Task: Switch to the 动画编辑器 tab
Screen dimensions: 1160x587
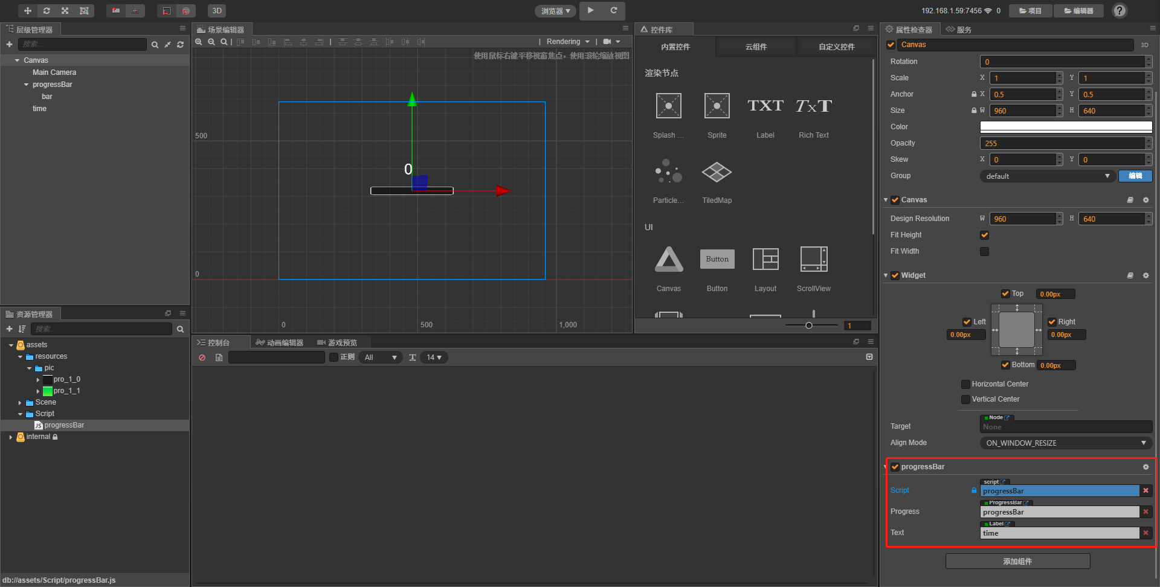Action: tap(280, 342)
